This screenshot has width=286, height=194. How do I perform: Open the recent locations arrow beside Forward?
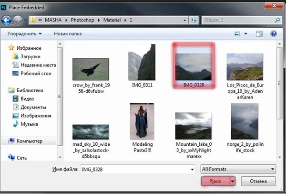pyautogui.click(x=26, y=20)
